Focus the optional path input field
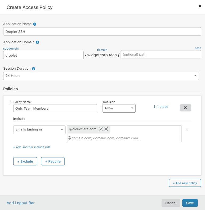 (x=160, y=54)
